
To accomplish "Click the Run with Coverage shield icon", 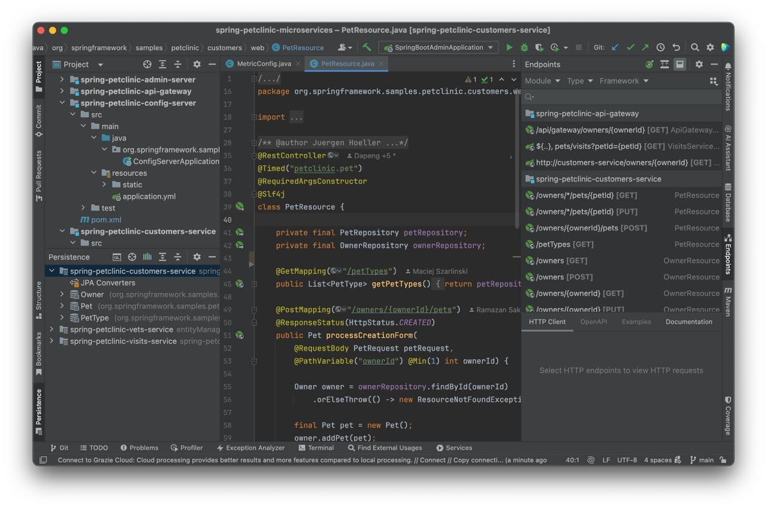I will (539, 47).
